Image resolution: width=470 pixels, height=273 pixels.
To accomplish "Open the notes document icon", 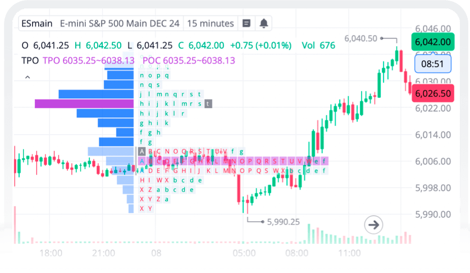I will point(246,24).
